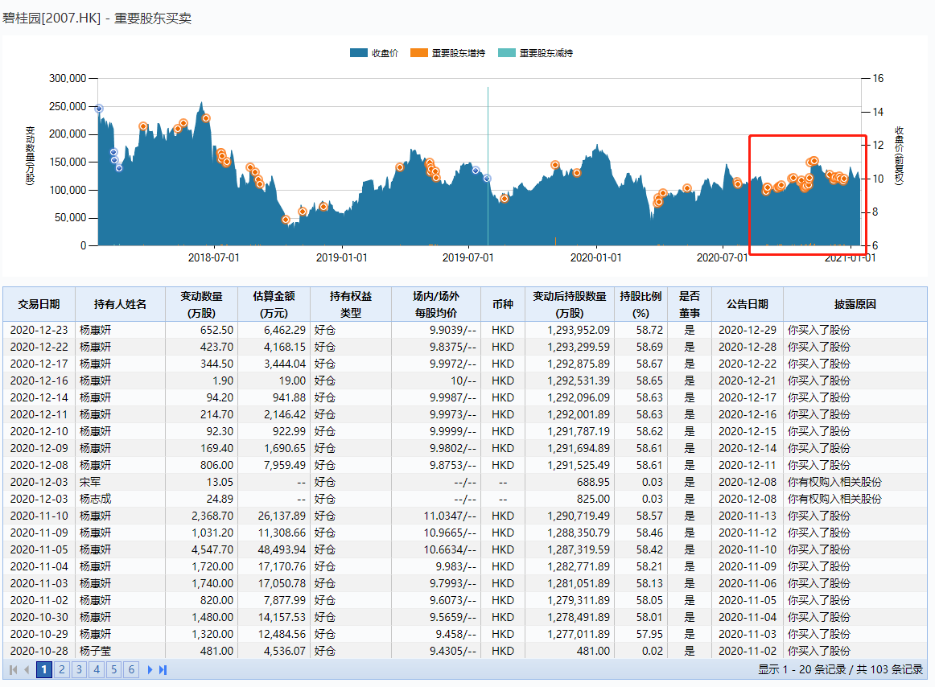Open page 6 of the records
This screenshot has height=687, width=935.
132,669
